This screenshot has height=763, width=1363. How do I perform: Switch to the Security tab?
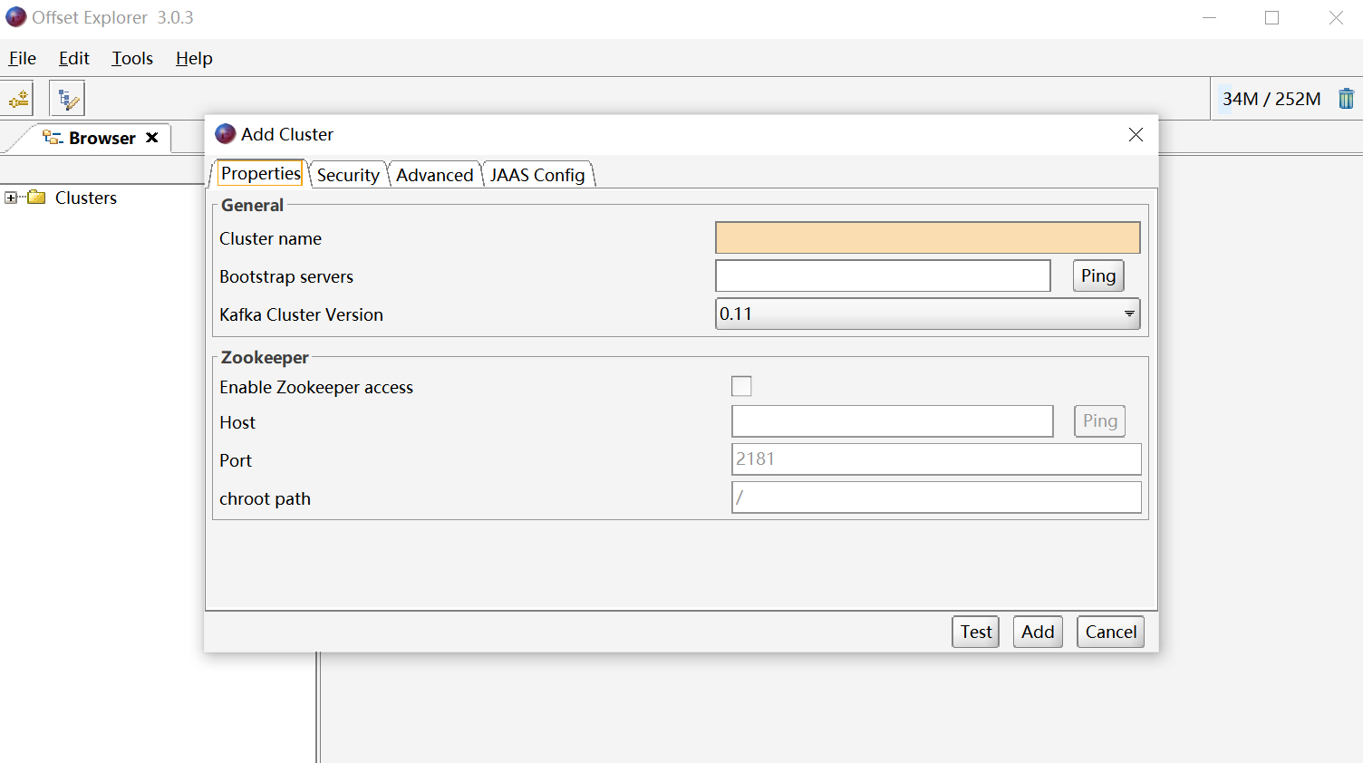348,175
